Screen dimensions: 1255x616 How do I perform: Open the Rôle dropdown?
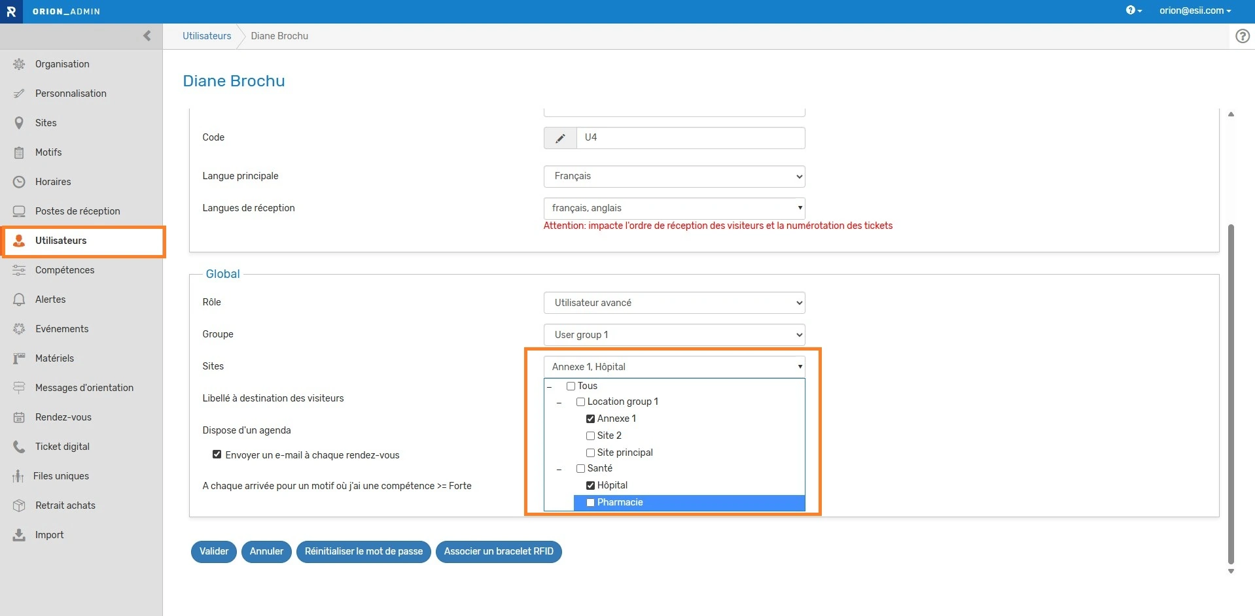click(x=674, y=303)
